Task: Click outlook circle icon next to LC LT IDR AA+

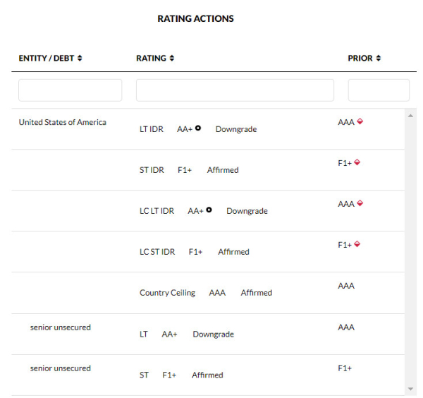Action: [209, 210]
